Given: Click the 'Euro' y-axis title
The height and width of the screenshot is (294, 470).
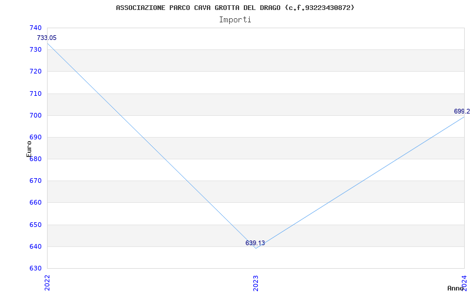Looking at the screenshot, I should click(29, 148).
